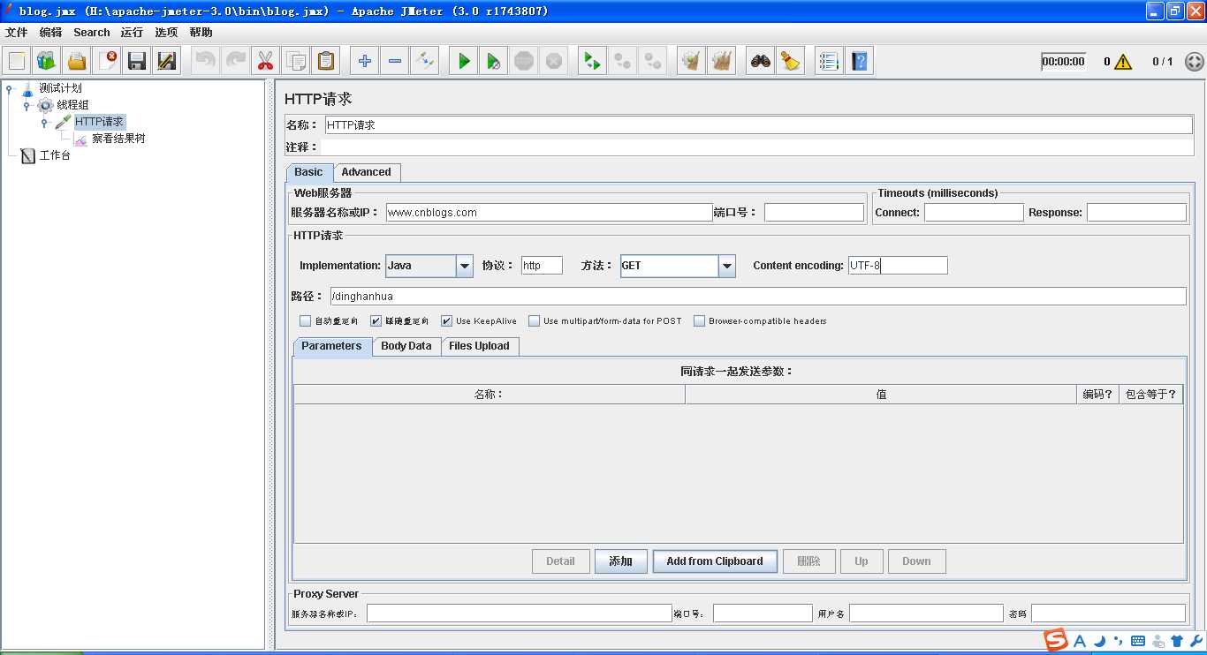The width and height of the screenshot is (1207, 655).
Task: Click the Toggle enable/disable toolbar icon
Action: point(425,61)
